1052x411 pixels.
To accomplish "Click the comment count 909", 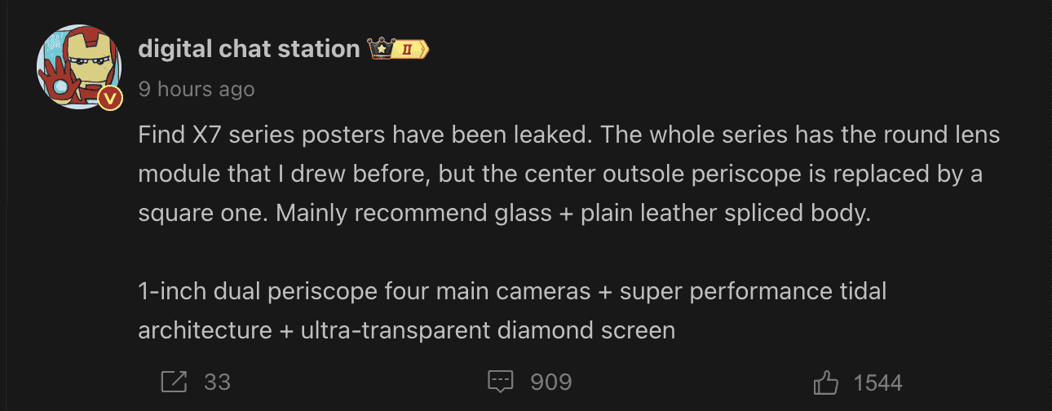I will pyautogui.click(x=550, y=382).
